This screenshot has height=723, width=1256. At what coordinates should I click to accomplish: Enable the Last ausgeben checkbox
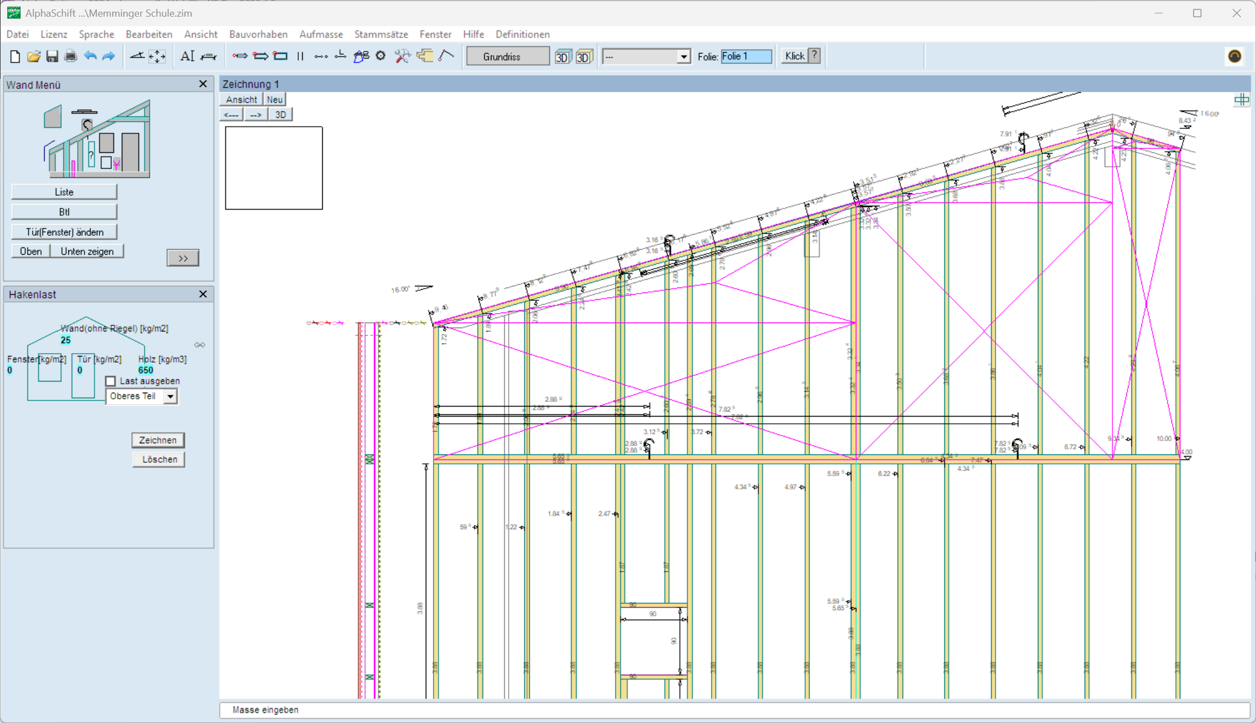coord(111,381)
